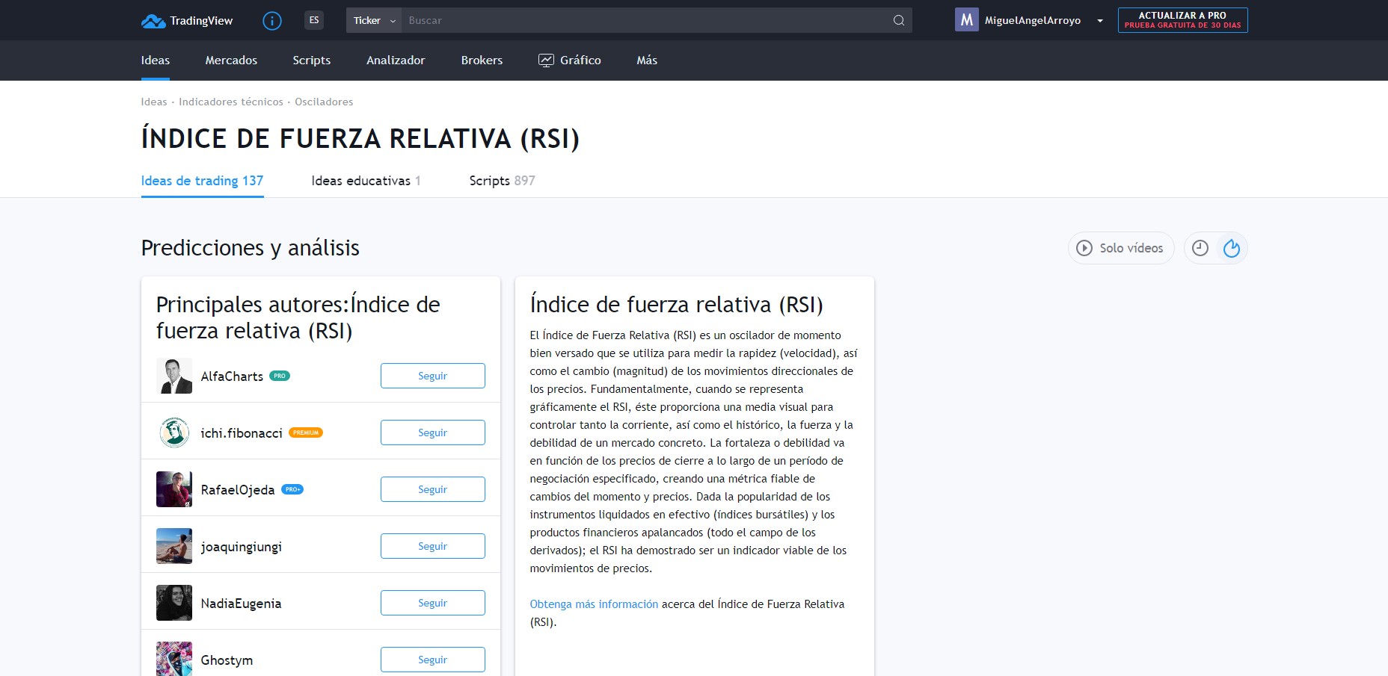Click the TradingView logo
This screenshot has width=1388, height=676.
pyautogui.click(x=187, y=21)
